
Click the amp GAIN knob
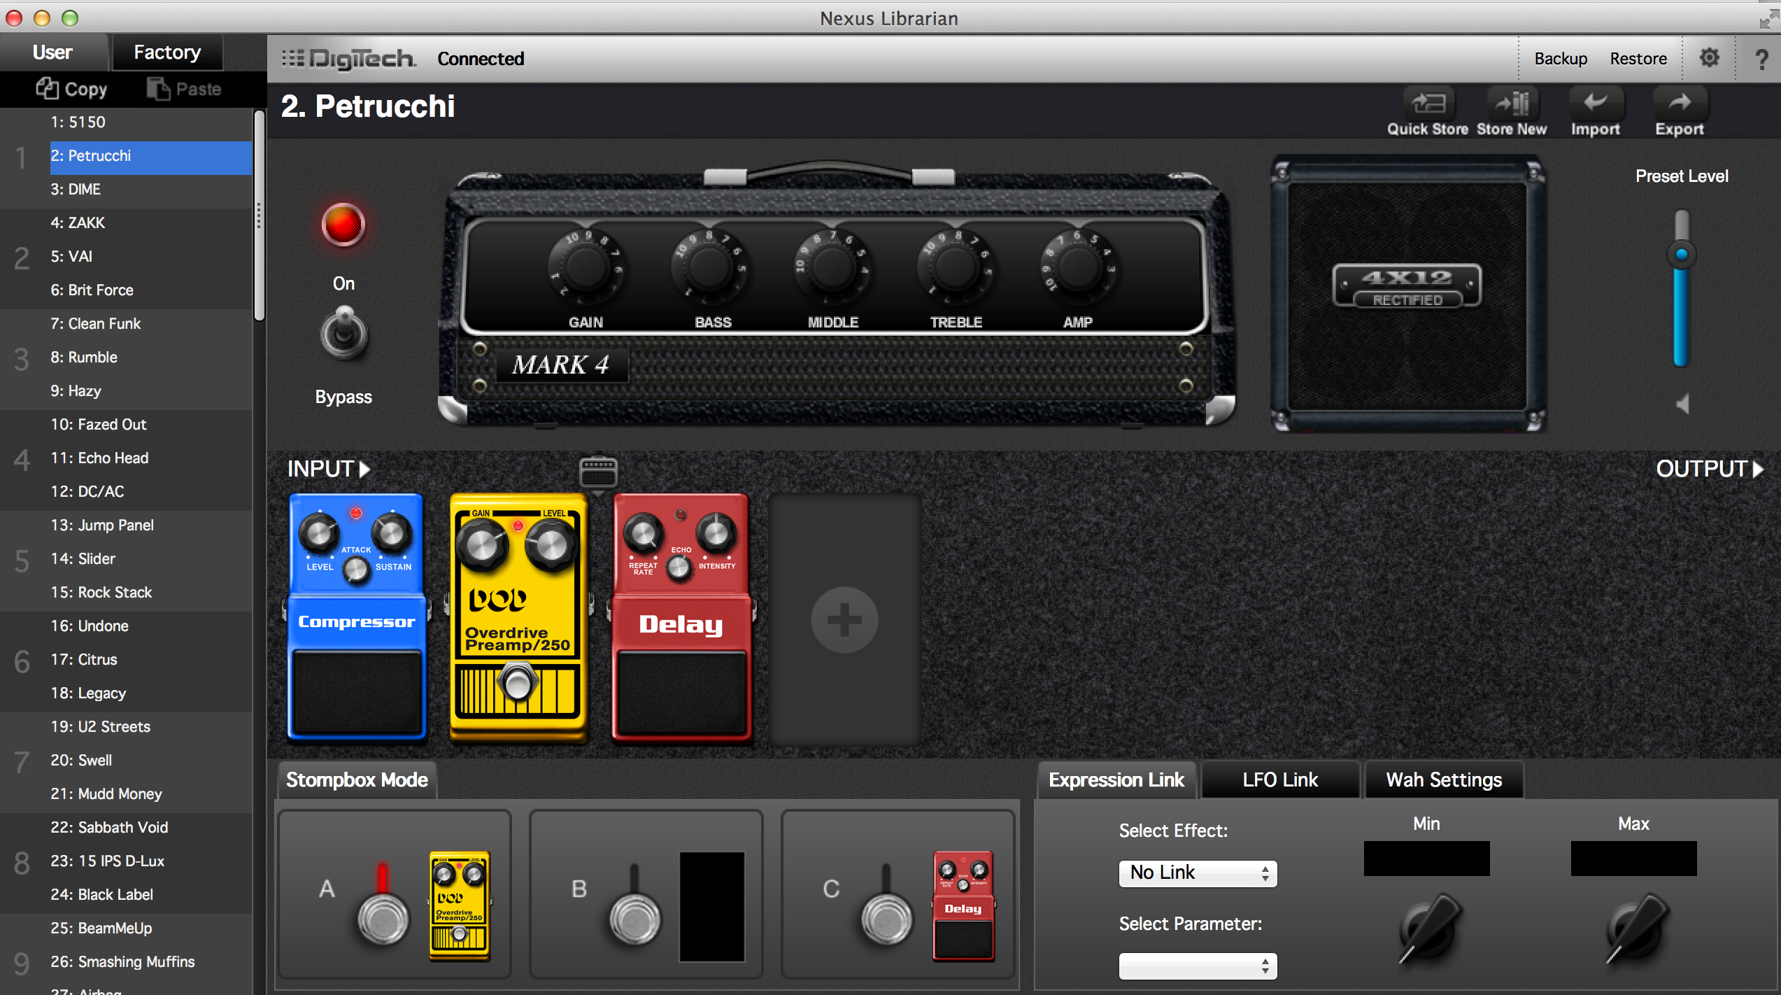(x=586, y=267)
